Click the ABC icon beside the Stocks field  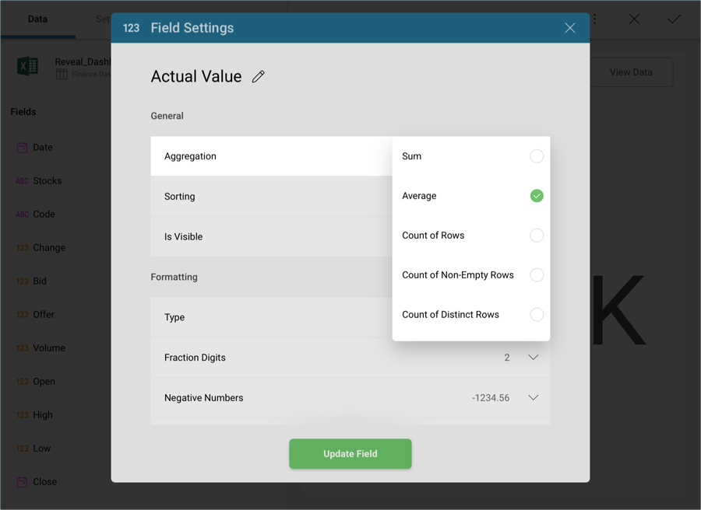[22, 181]
